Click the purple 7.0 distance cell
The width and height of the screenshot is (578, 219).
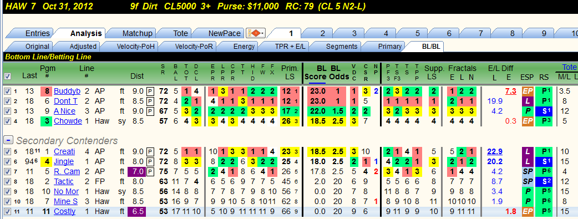tap(137, 171)
